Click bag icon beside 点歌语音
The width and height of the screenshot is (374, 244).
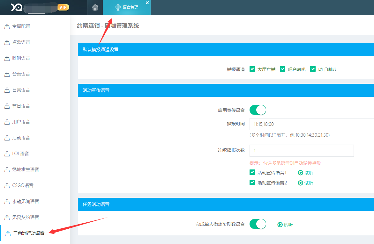coord(7,42)
